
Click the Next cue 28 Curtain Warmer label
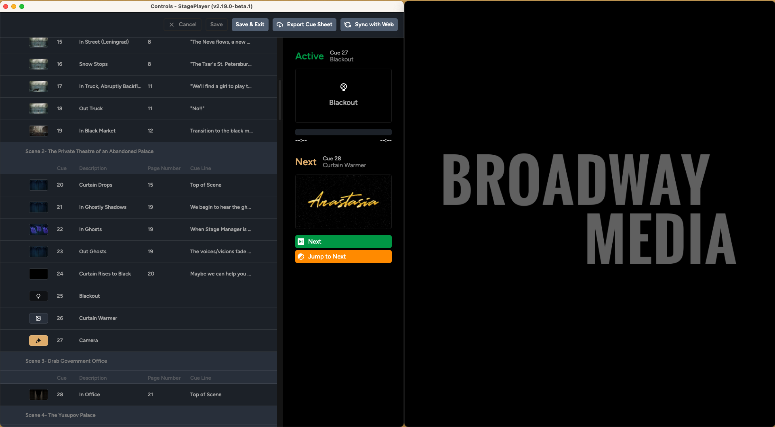click(x=344, y=162)
